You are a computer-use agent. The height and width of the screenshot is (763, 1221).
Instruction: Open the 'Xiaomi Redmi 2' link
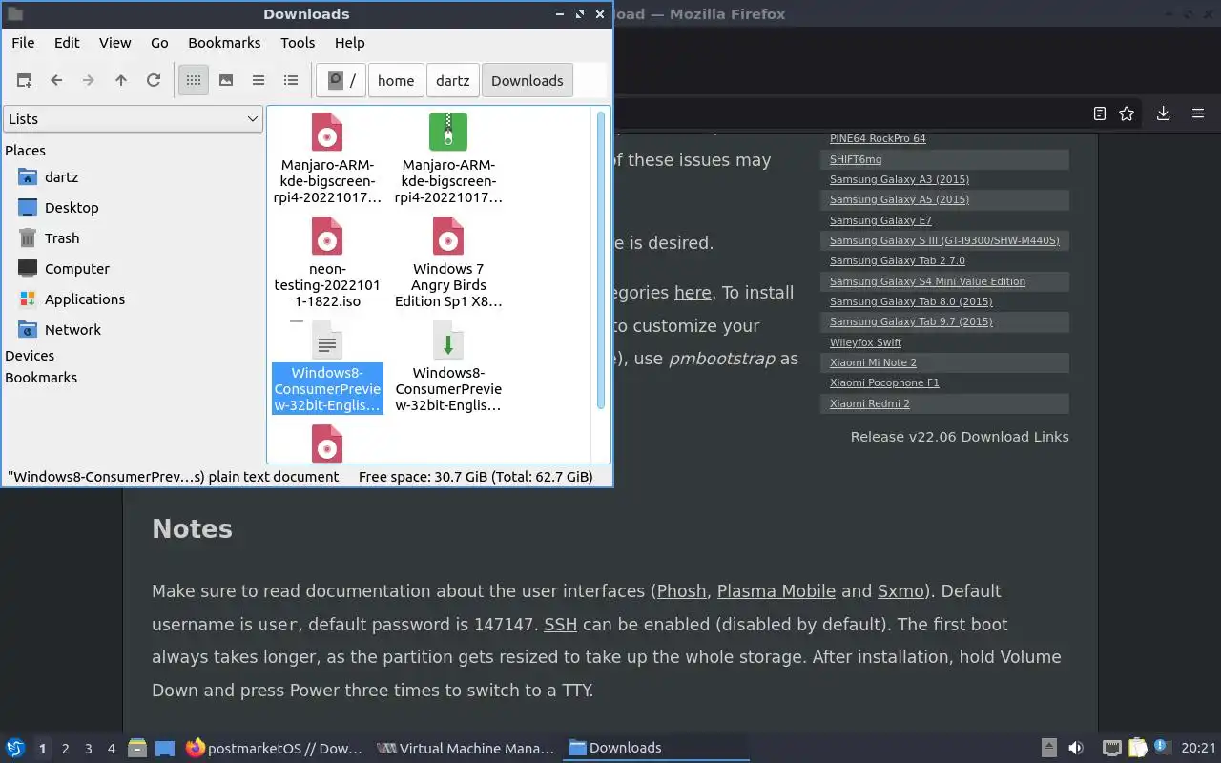pyautogui.click(x=870, y=404)
